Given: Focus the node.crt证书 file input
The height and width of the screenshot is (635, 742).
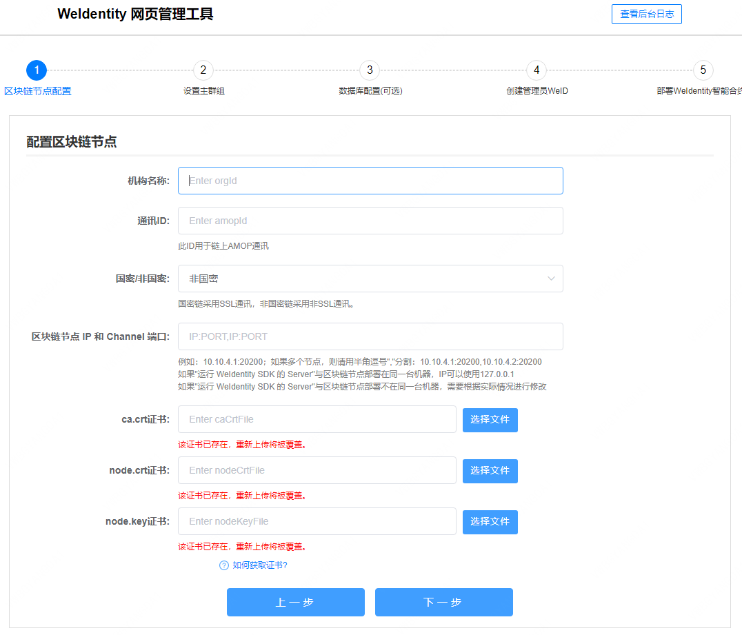Looking at the screenshot, I should pos(317,470).
